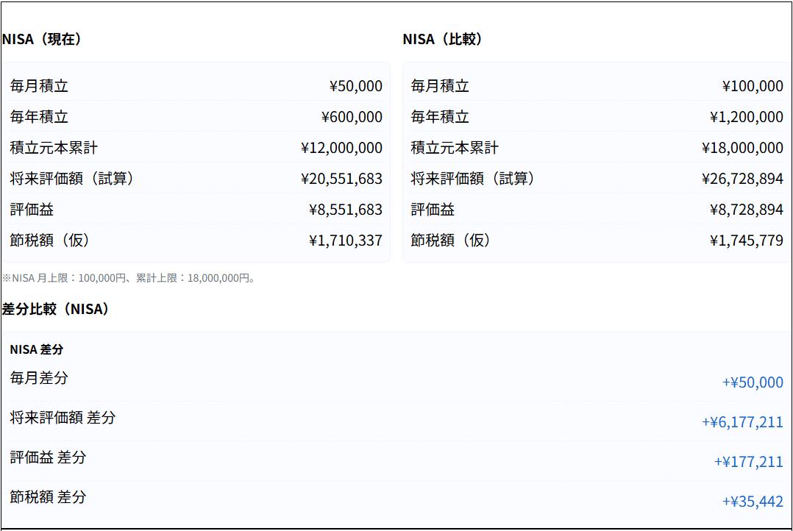
Task: Click the NISA（現在） section heading
Action: [x=42, y=40]
